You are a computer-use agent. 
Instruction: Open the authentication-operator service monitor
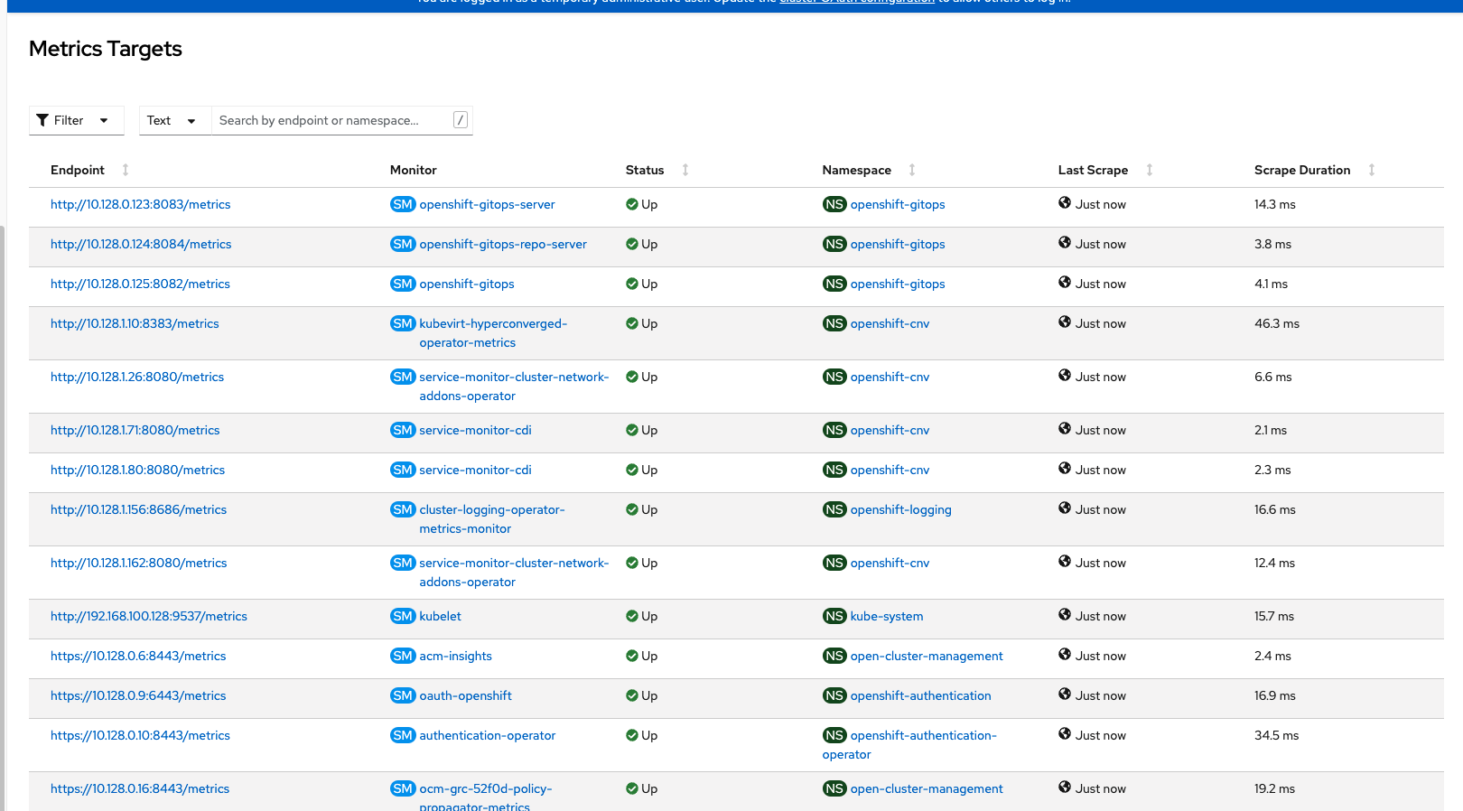487,735
